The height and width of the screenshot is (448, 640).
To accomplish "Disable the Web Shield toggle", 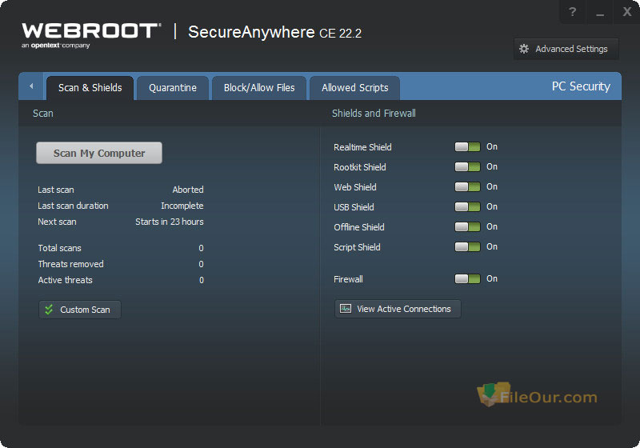I will [467, 187].
